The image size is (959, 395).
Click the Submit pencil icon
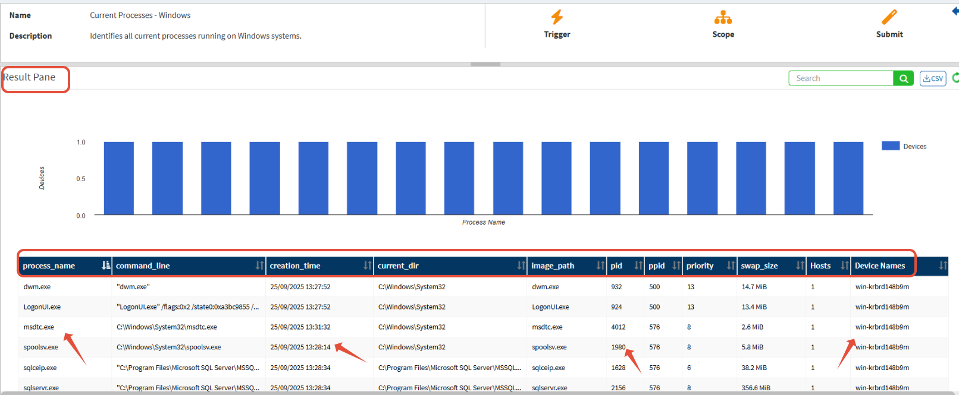click(x=889, y=17)
